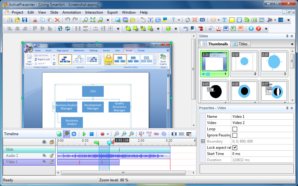298x186 pixels.
Task: Split the clip with the scissors tool
Action: pyautogui.click(x=141, y=134)
